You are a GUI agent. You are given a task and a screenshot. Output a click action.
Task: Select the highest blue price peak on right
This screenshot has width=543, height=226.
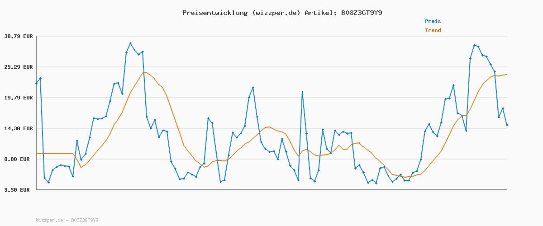[474, 45]
